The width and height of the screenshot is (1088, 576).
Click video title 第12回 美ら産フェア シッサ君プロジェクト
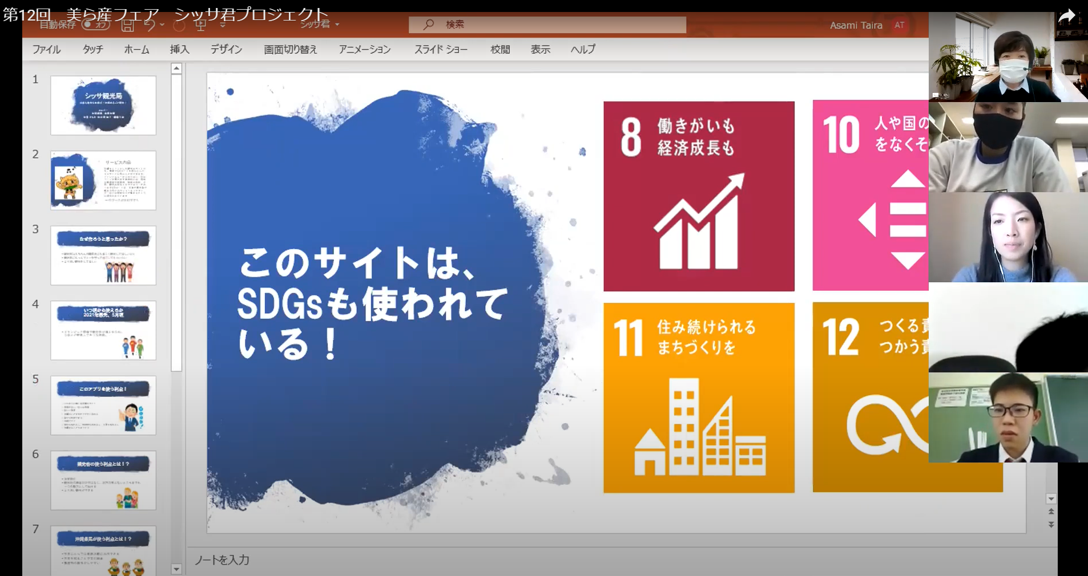coord(166,14)
